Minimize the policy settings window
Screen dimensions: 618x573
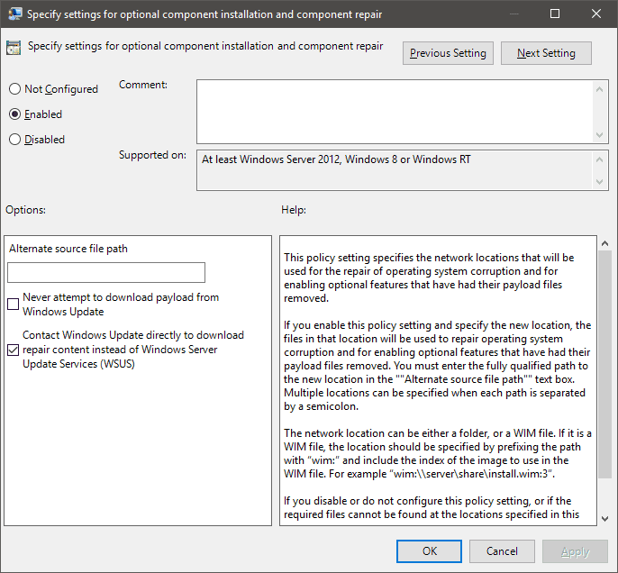coord(513,14)
